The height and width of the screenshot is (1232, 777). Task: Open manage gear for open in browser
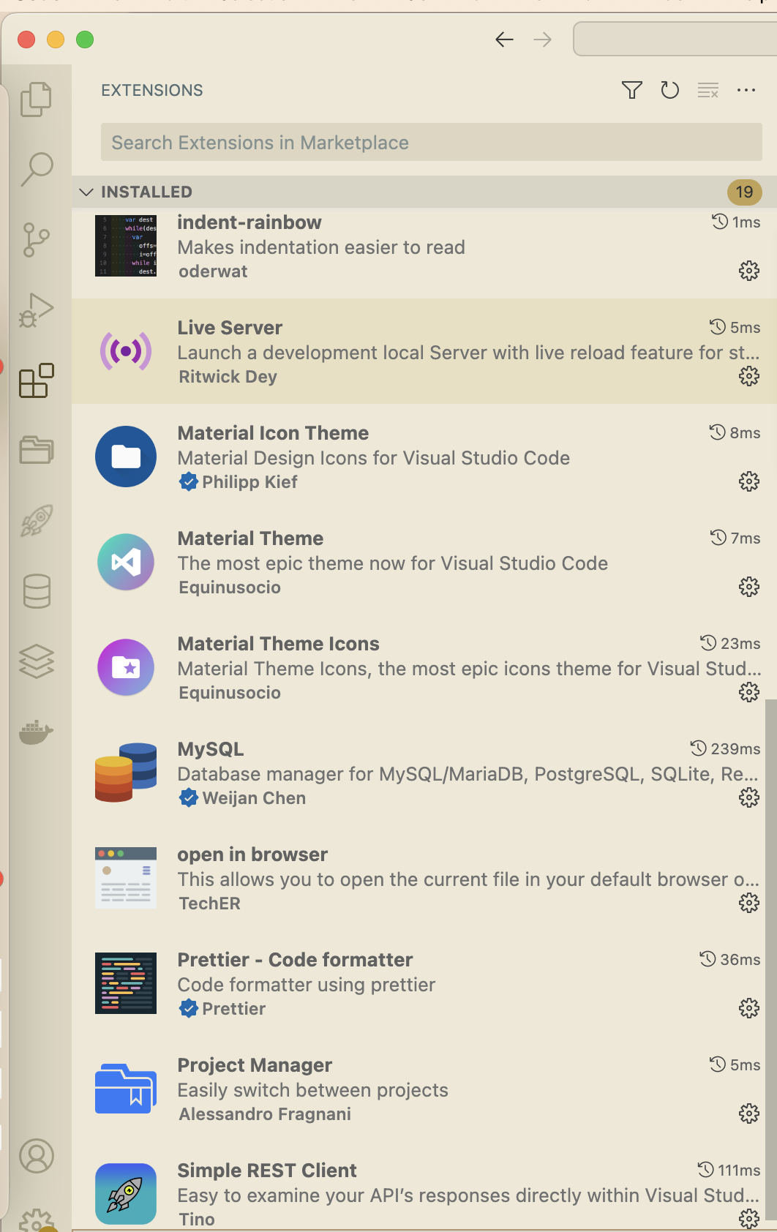point(749,903)
